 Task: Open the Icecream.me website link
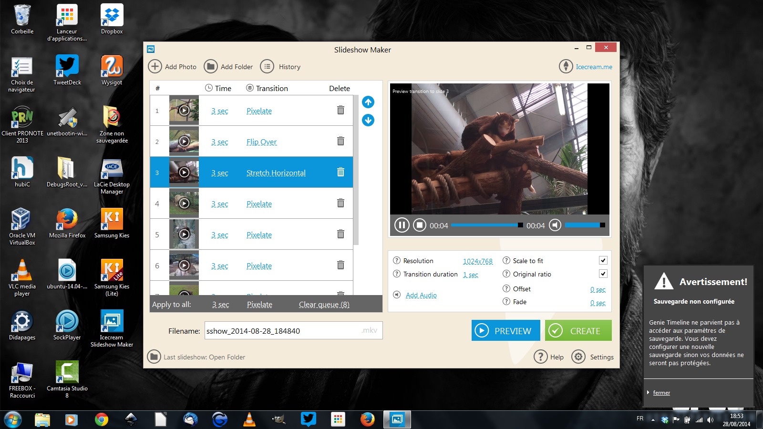594,67
